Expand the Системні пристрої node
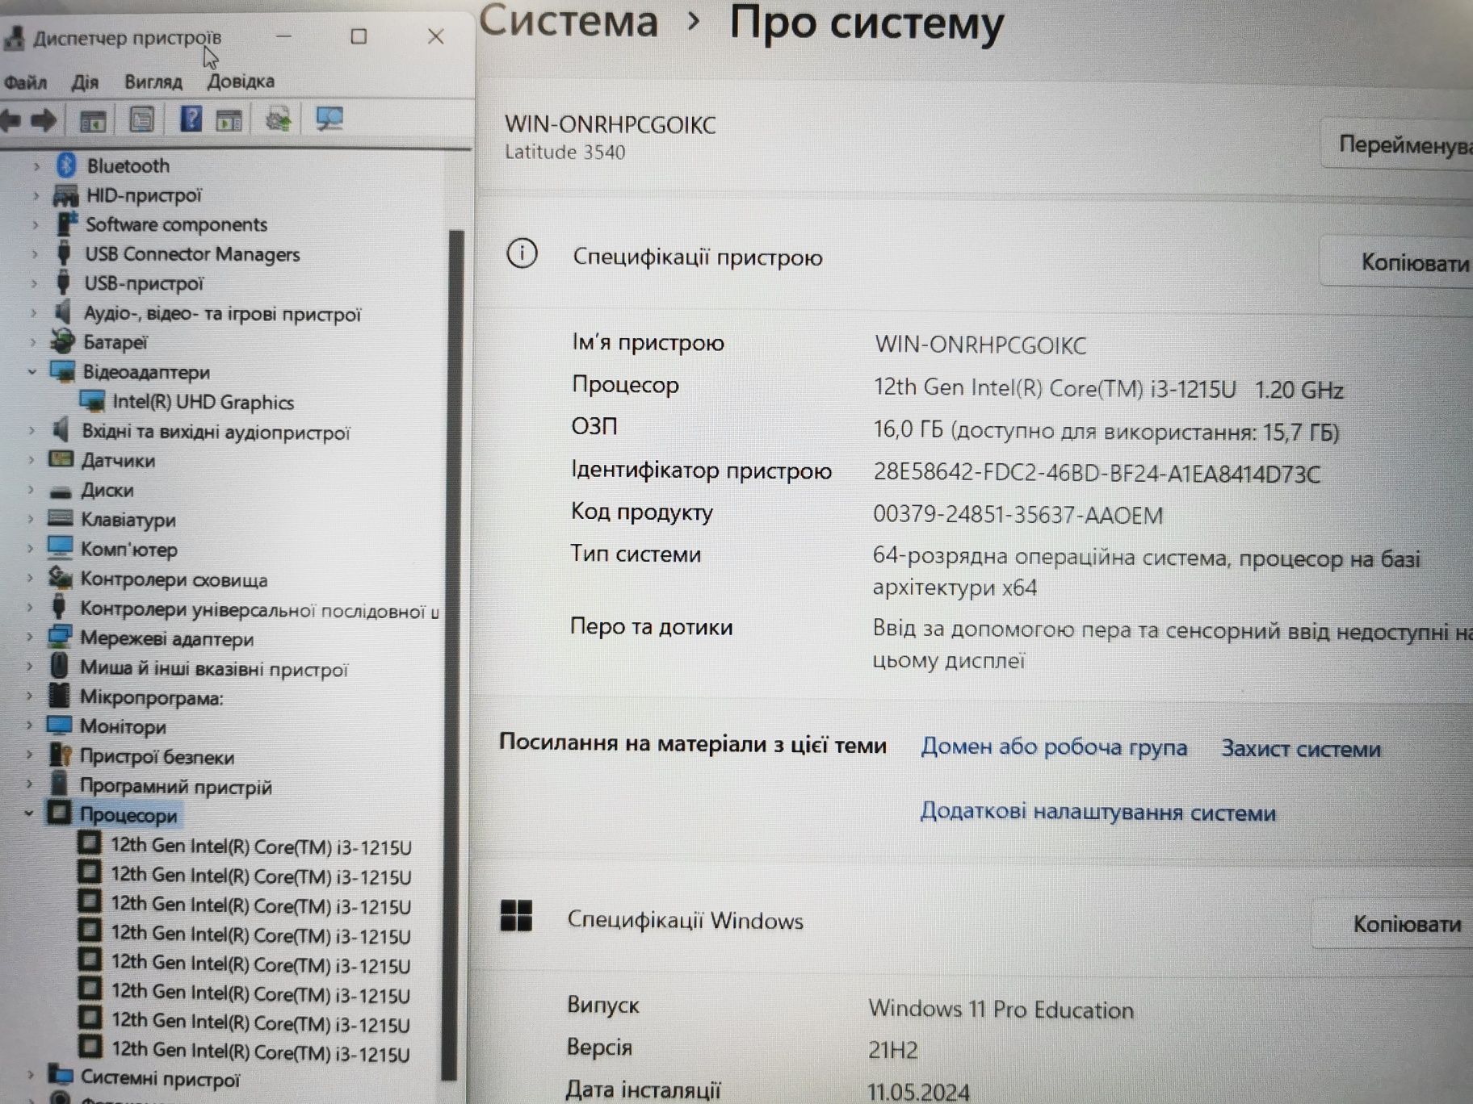 click(30, 1076)
